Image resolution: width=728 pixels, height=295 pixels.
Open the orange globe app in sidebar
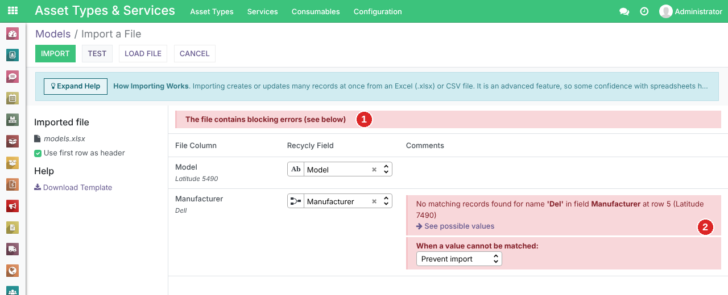(x=13, y=271)
